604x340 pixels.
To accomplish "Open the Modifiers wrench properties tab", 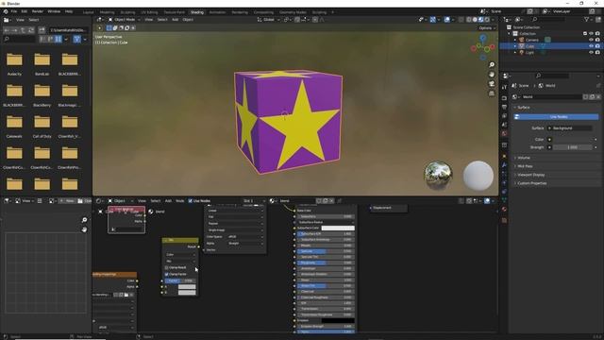I will click(x=504, y=165).
